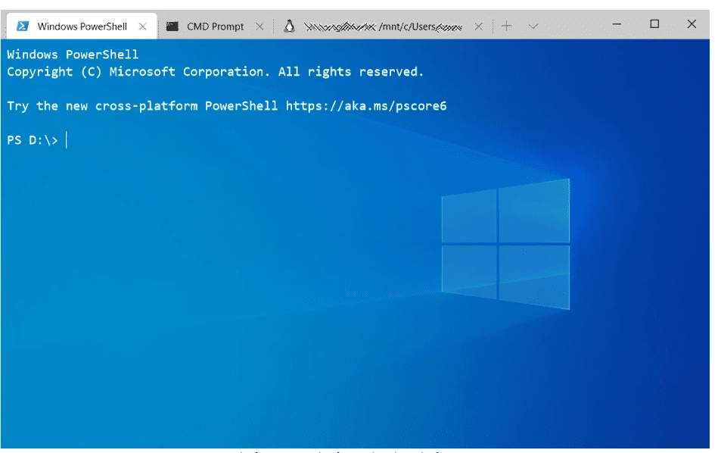Click the Windows logo in the terminal background

[x=505, y=244]
